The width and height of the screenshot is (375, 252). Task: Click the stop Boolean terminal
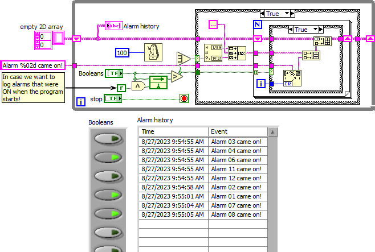(x=113, y=98)
